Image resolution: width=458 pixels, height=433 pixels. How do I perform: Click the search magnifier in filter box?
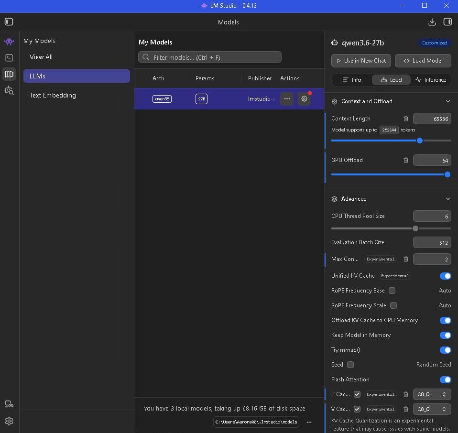pos(146,57)
